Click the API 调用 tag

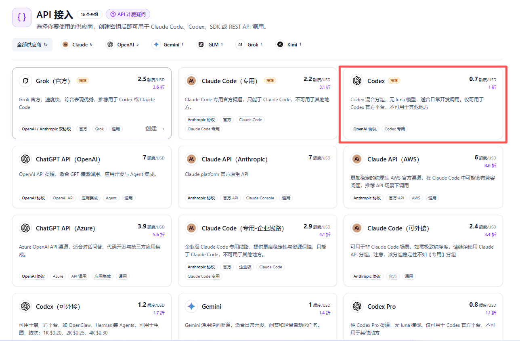pos(79,276)
